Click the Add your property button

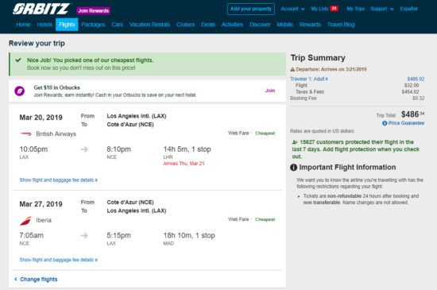click(251, 9)
